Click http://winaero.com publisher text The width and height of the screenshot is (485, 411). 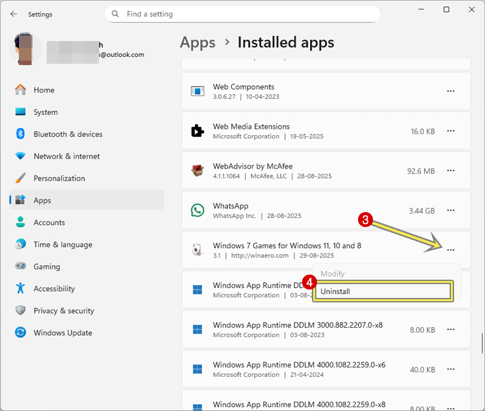click(260, 256)
